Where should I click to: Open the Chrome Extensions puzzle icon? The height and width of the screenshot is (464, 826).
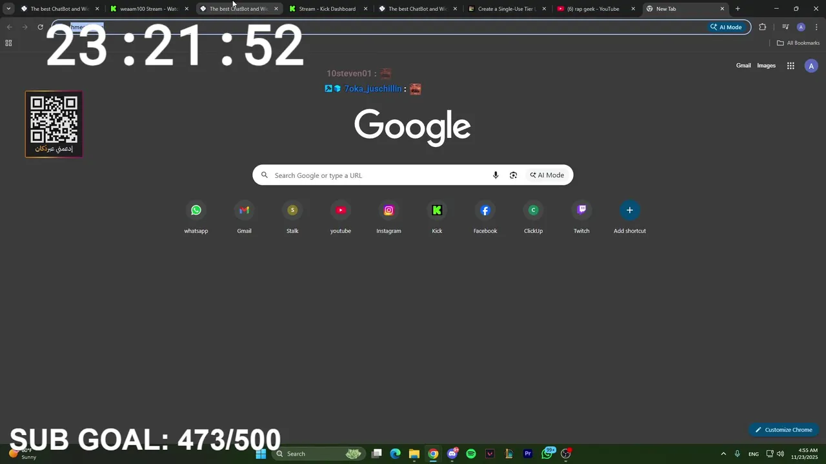click(763, 27)
